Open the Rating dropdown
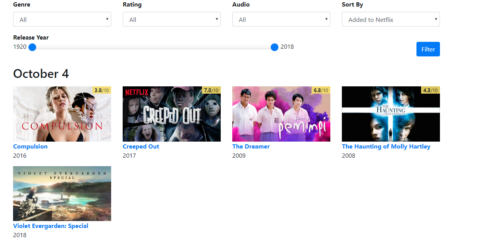The image size is (478, 241). pyautogui.click(x=172, y=19)
